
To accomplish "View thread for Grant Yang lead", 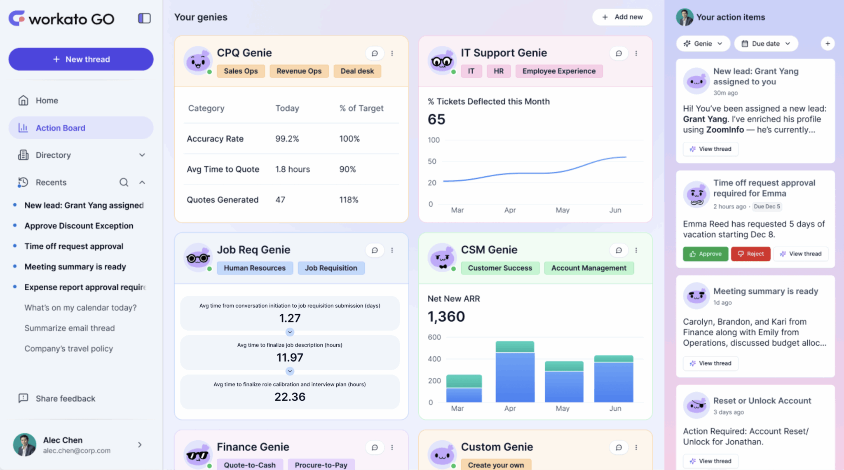I will 710,149.
